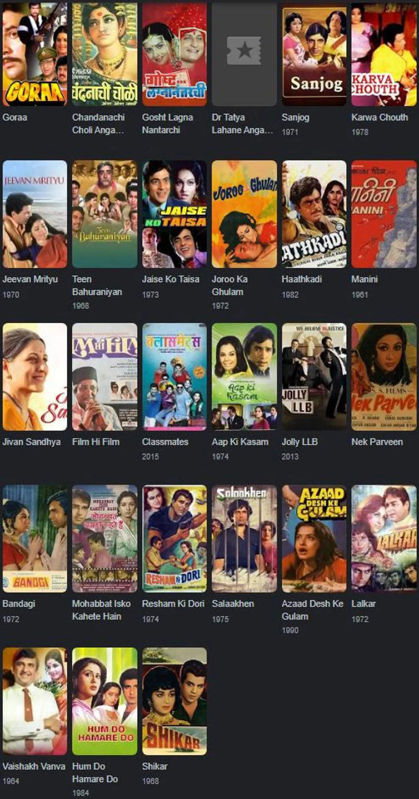The height and width of the screenshot is (799, 419).
Task: Open the Classmates 2015 poster
Action: click(174, 377)
